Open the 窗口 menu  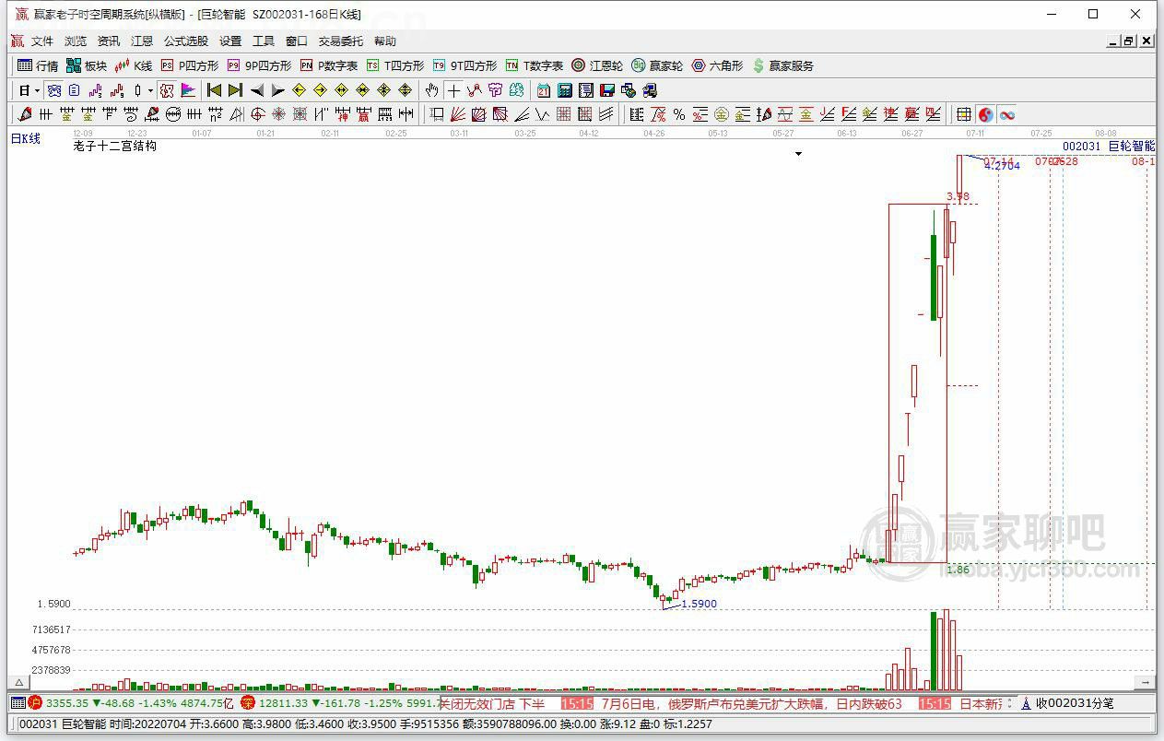coord(297,41)
